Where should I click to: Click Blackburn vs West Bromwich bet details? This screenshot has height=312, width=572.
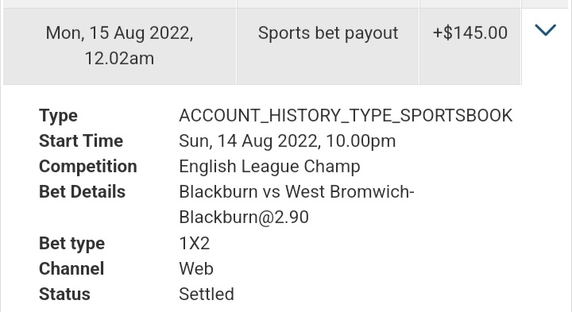(296, 191)
